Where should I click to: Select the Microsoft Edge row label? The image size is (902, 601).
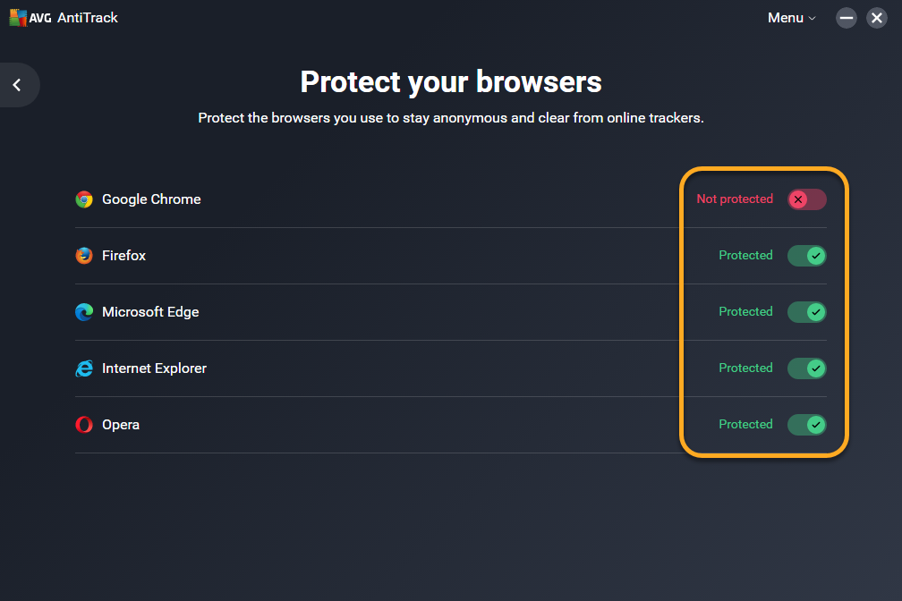coord(150,312)
